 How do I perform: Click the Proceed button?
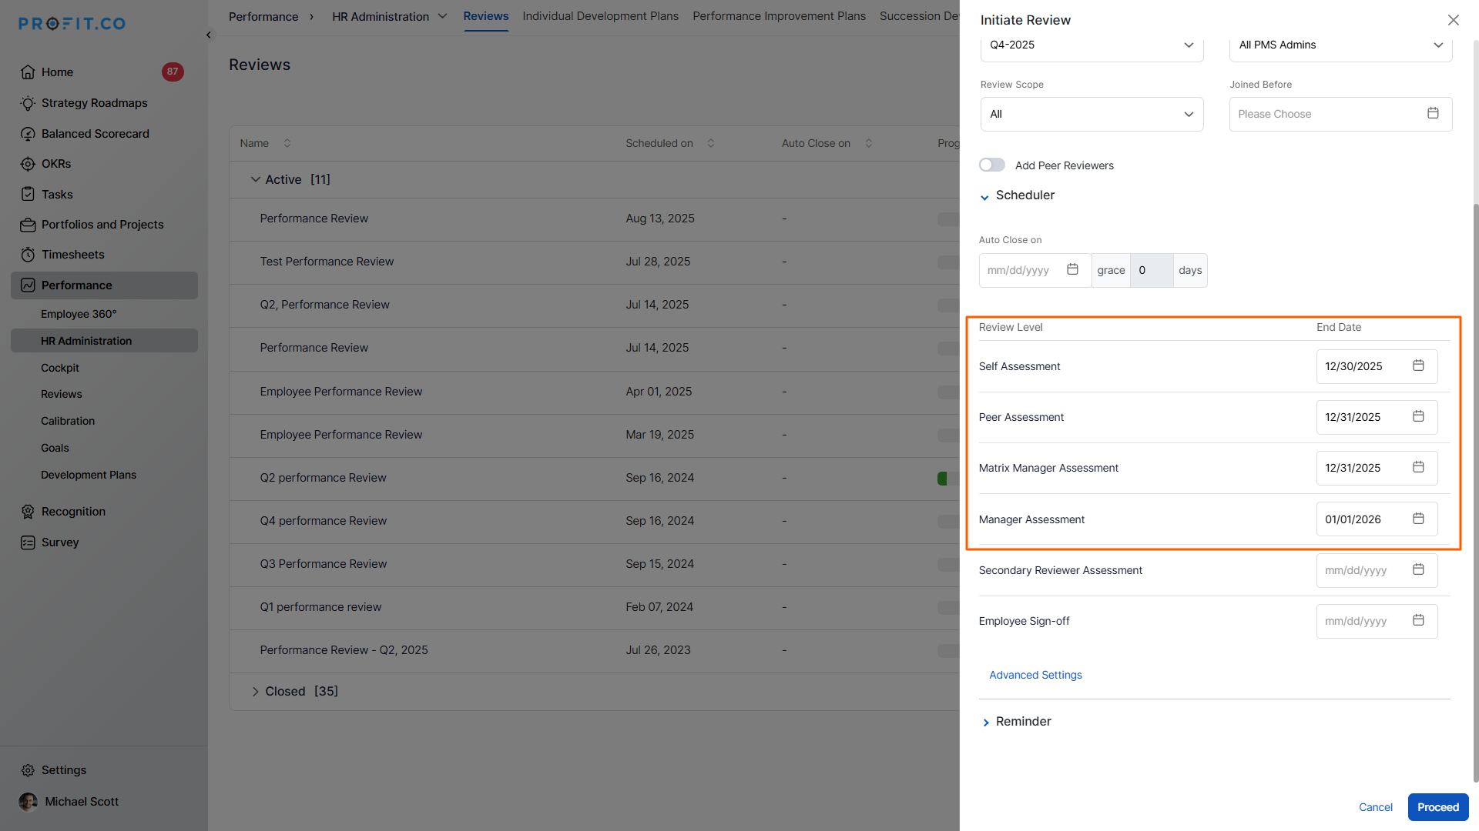pos(1437,807)
